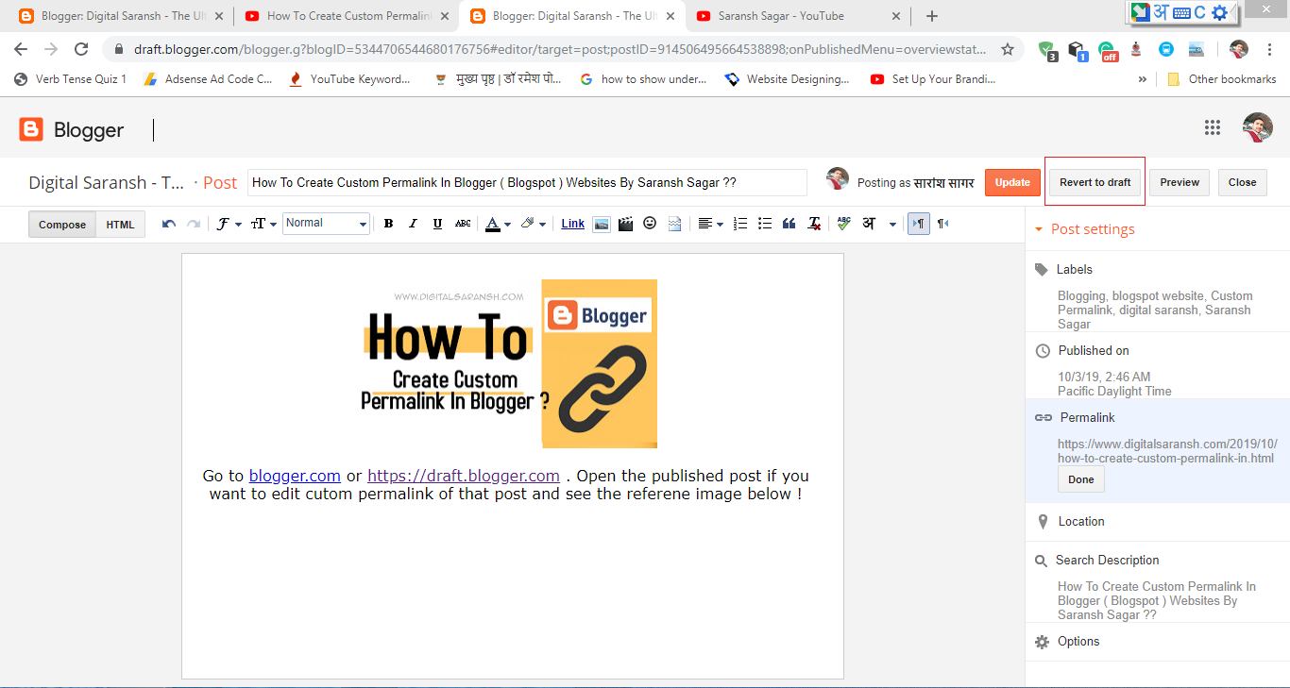Switch to the Saransh Sagar - YouTube tab
1290x688 pixels.
pyautogui.click(x=799, y=16)
